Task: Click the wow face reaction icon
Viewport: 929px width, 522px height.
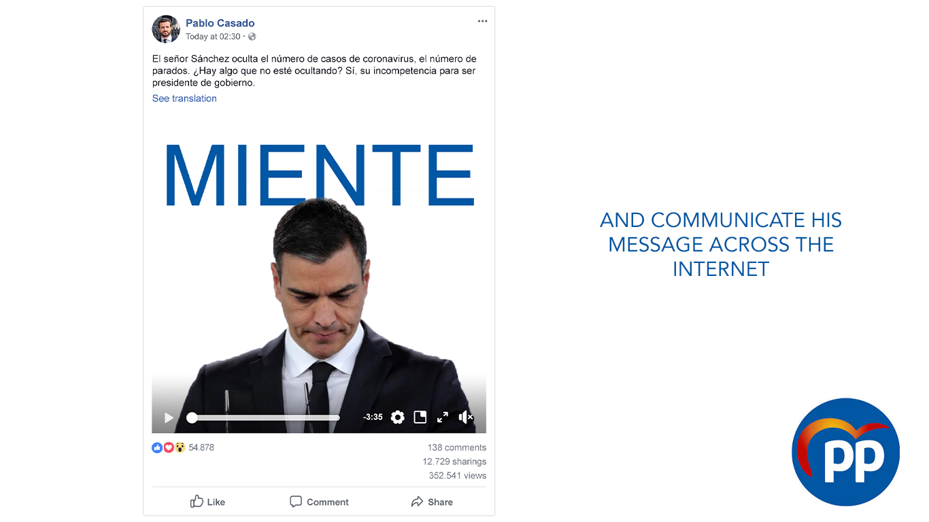Action: [x=180, y=447]
